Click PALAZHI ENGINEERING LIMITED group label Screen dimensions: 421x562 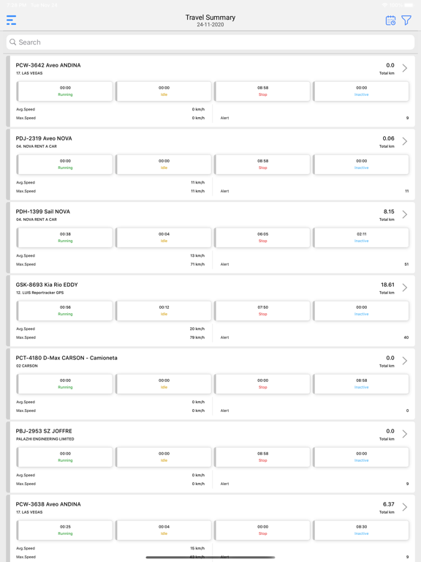[x=45, y=439]
